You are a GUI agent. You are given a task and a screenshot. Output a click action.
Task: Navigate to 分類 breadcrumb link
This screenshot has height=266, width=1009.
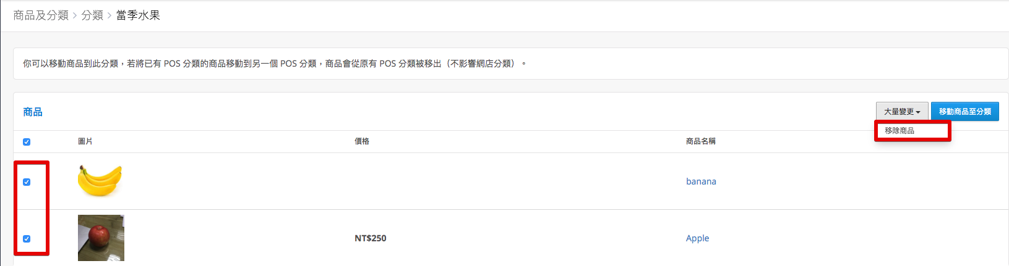coord(92,15)
